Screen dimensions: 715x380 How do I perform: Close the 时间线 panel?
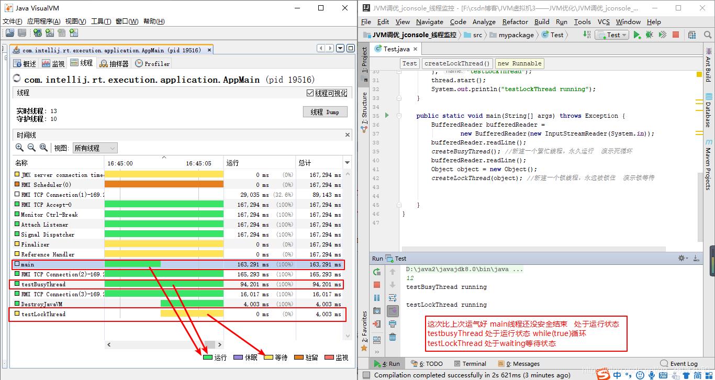point(348,135)
